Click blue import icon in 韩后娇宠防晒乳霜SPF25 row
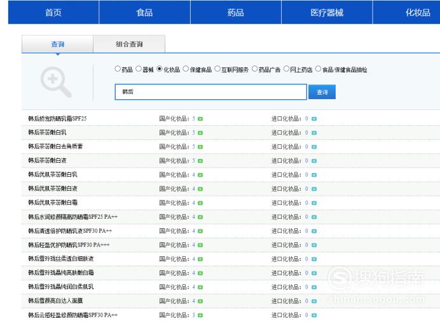The image size is (440, 321). click(x=314, y=119)
